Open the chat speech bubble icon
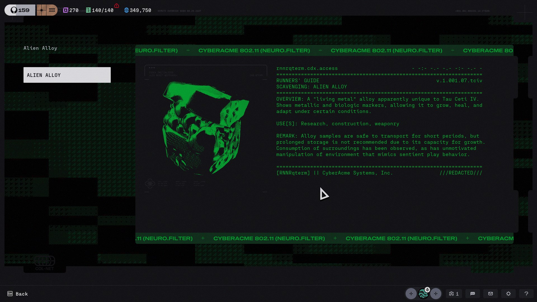The width and height of the screenshot is (537, 302). pos(473,294)
